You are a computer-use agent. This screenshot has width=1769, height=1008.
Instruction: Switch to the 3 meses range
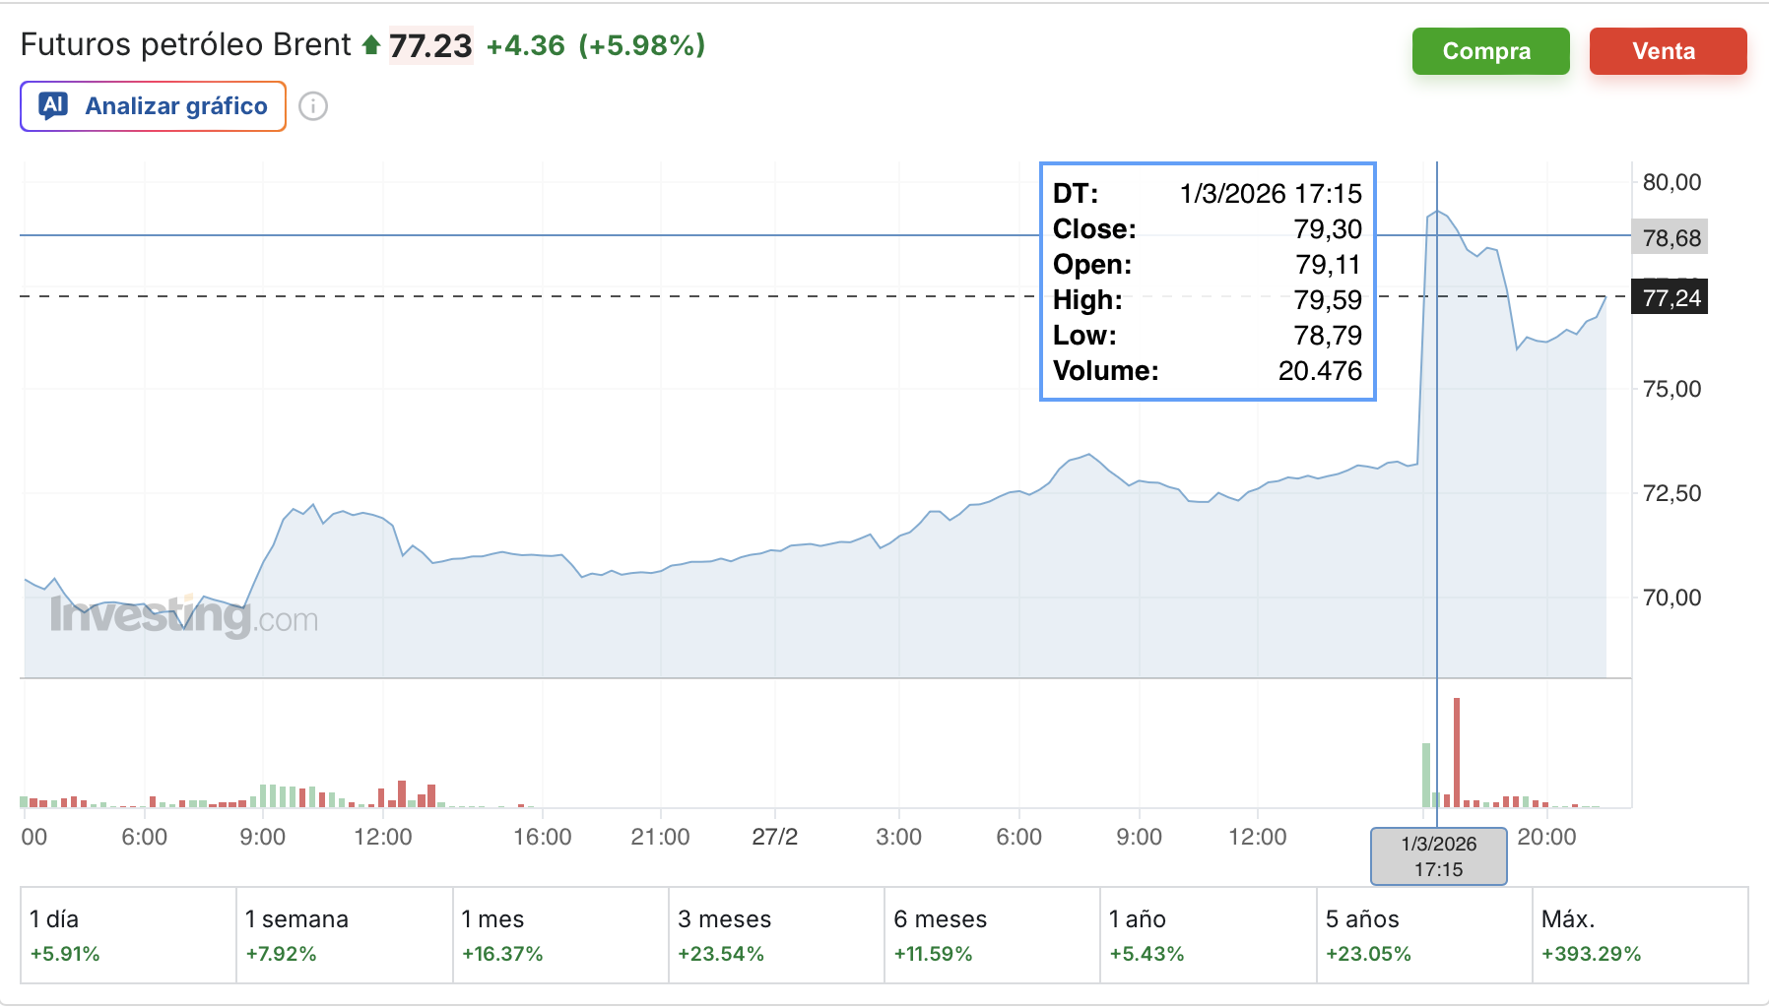point(776,935)
